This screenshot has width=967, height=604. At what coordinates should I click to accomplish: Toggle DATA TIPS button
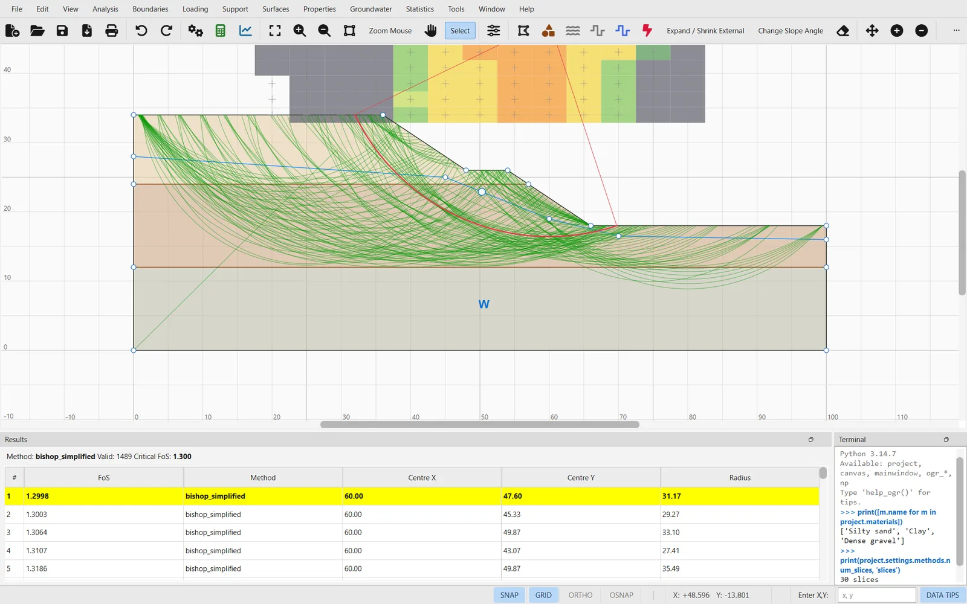943,595
